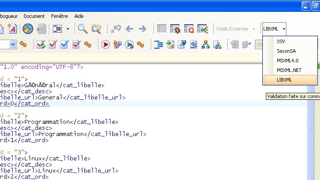Click the editor vertical scrollbar thumb

(310, 128)
